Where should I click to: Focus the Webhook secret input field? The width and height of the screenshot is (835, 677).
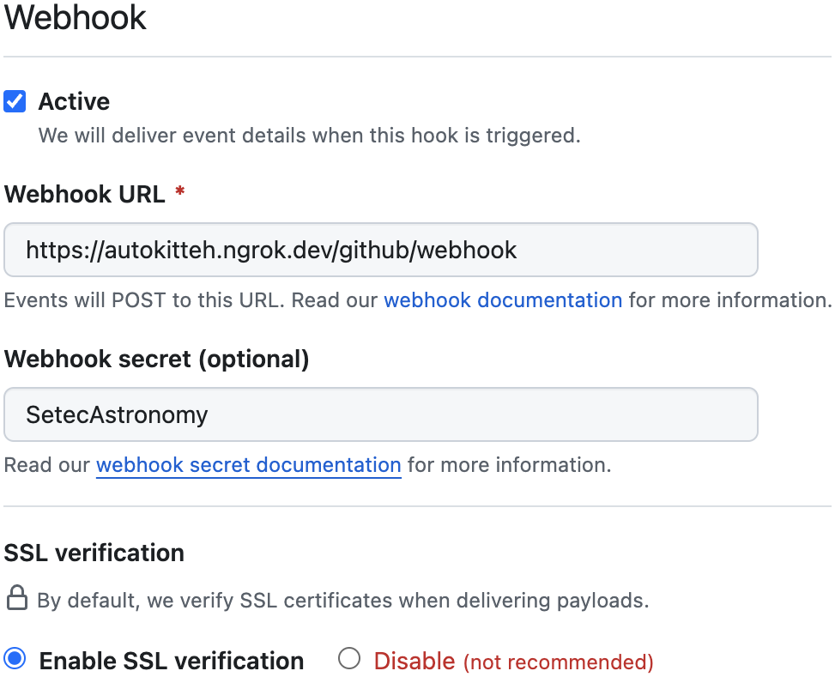[x=381, y=414]
